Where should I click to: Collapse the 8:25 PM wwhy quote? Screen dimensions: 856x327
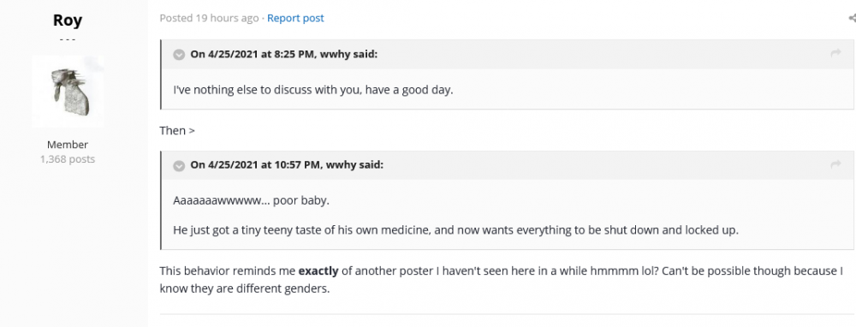click(179, 55)
